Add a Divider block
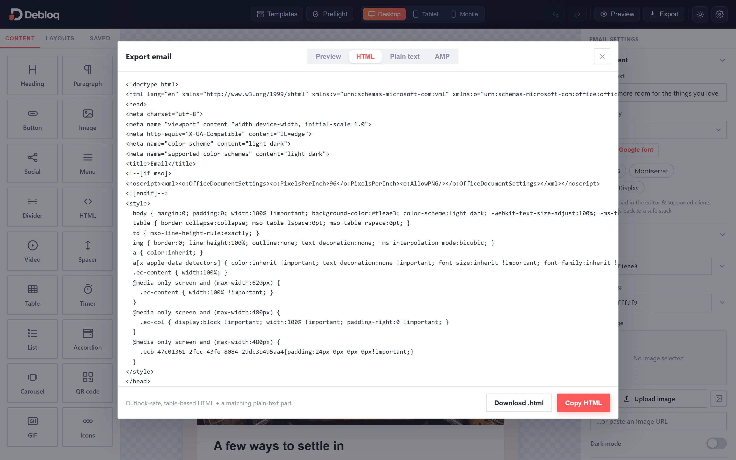This screenshot has height=460, width=736. pos(32,207)
